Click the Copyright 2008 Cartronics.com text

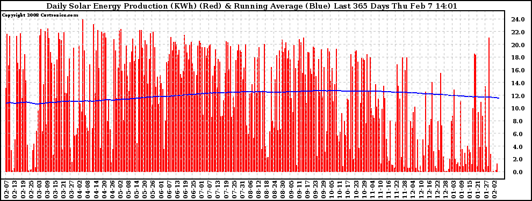(40, 15)
